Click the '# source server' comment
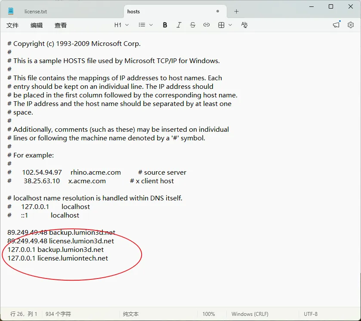Viewport: 361px width, 321px height. 162,172
